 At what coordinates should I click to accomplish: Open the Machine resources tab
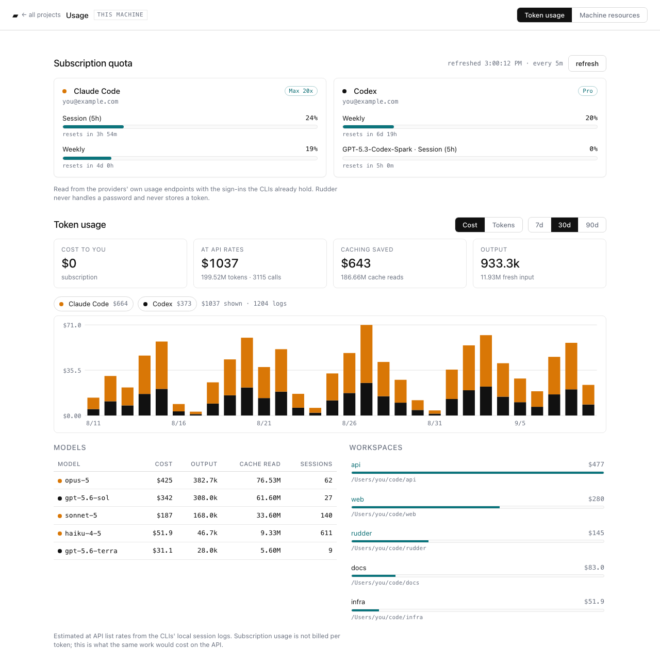pyautogui.click(x=609, y=15)
